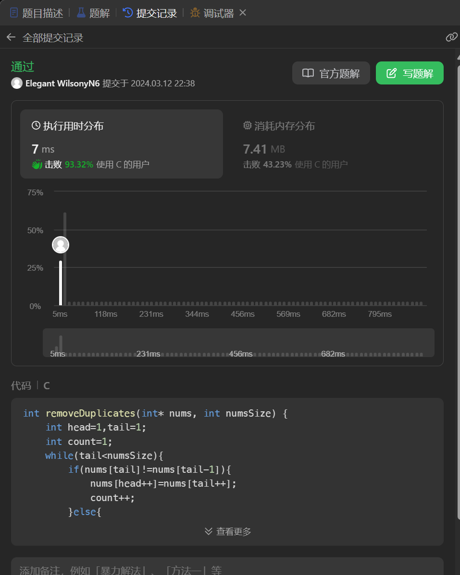Click the green 写题解 button
Image resolution: width=460 pixels, height=575 pixels.
pos(410,73)
